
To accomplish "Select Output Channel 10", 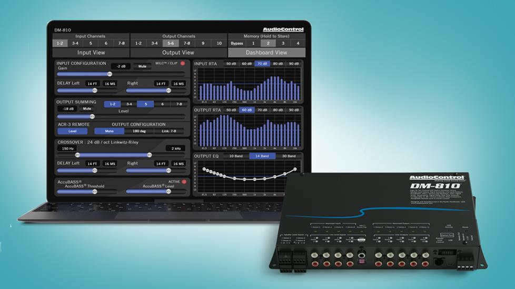I will click(219, 43).
